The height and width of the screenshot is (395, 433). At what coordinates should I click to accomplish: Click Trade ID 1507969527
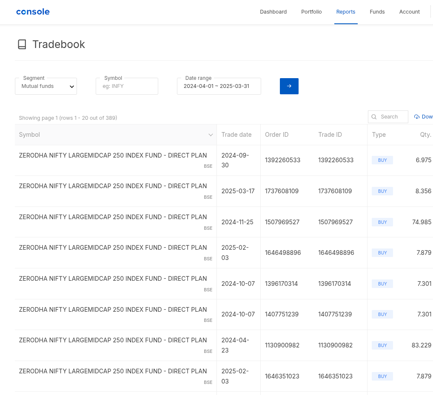pos(335,222)
